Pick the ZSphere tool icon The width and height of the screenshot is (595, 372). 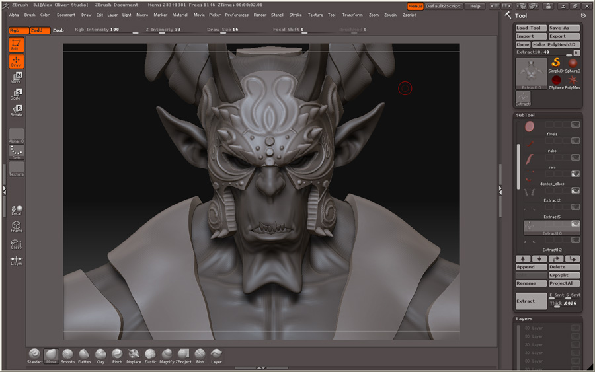pyautogui.click(x=556, y=81)
